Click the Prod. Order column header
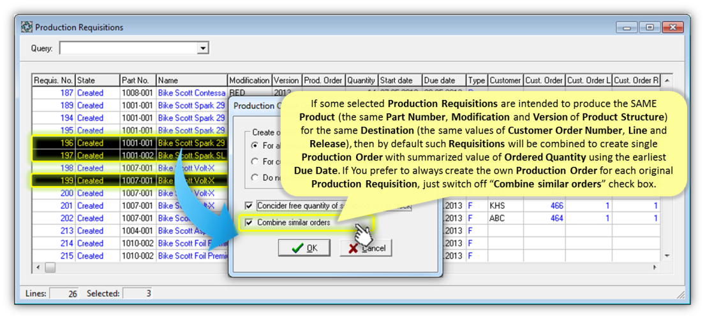This screenshot has width=705, height=319. [323, 80]
